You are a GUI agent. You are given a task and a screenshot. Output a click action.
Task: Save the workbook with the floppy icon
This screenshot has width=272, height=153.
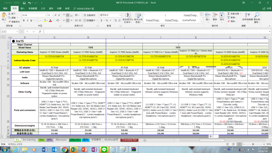(x=24, y=3)
